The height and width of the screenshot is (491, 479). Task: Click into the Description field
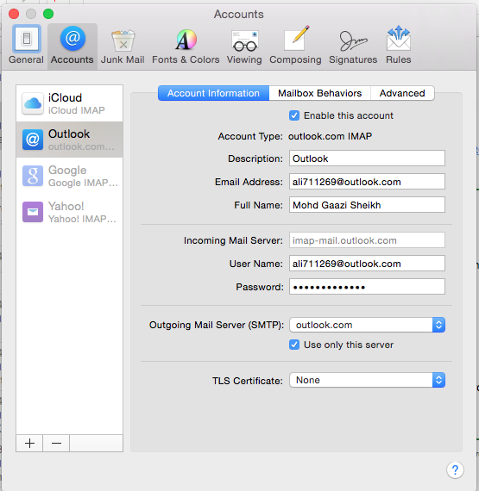tap(367, 158)
